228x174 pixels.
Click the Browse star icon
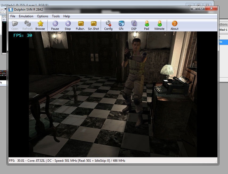40,23
